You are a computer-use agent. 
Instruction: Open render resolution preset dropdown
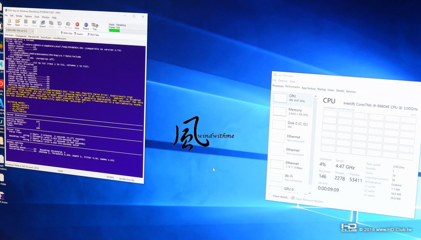pos(20,31)
